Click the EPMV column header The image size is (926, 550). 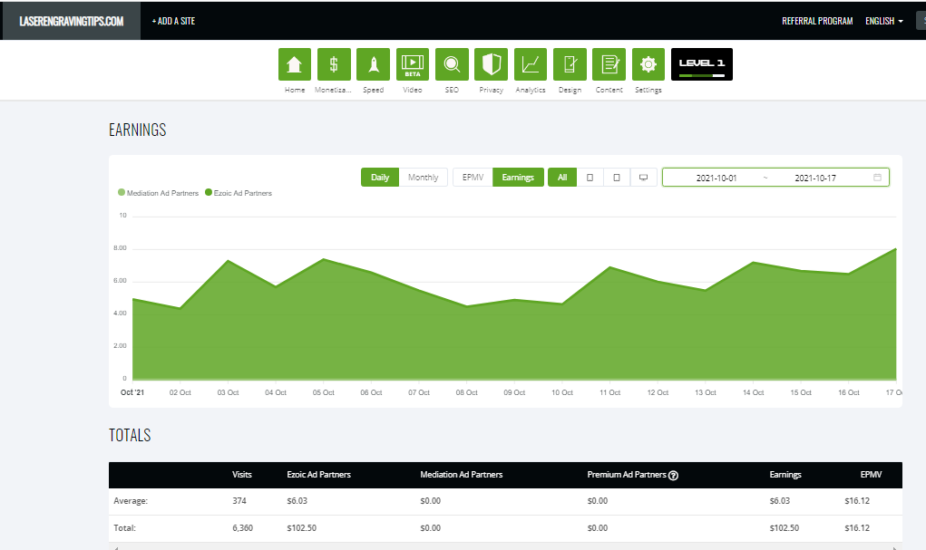tap(871, 475)
